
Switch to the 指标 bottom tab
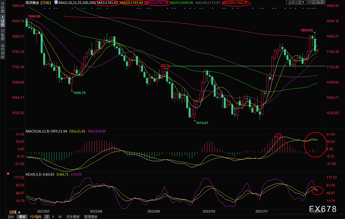(x=11, y=217)
